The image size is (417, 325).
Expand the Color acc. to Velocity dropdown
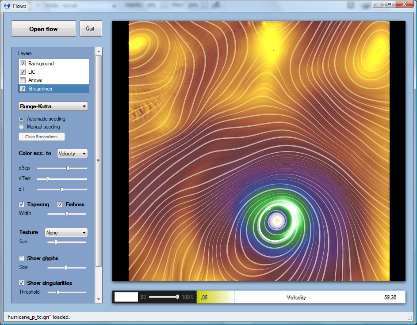pyautogui.click(x=73, y=154)
